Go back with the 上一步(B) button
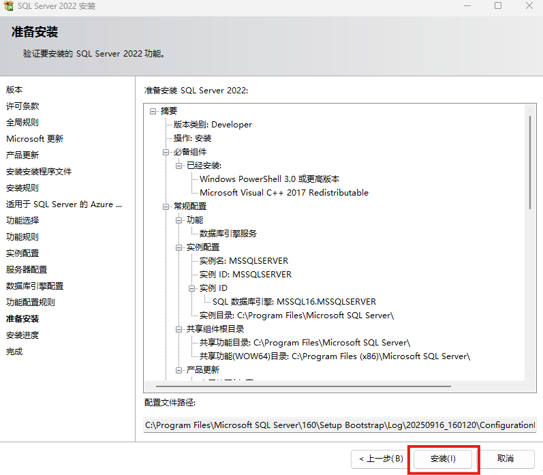This screenshot has height=475, width=543. [381, 459]
